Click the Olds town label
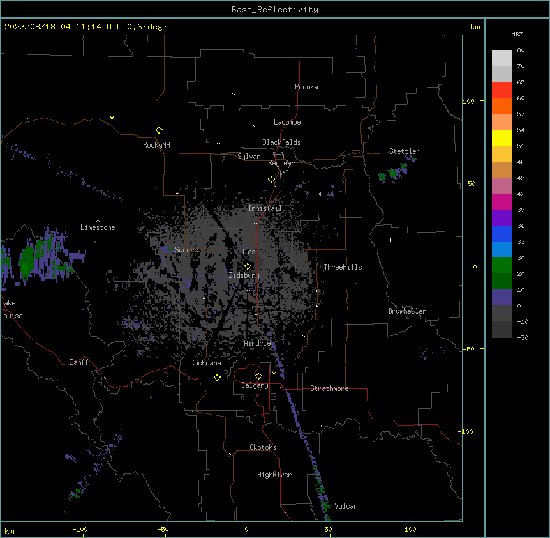550x538 pixels. [x=248, y=252]
